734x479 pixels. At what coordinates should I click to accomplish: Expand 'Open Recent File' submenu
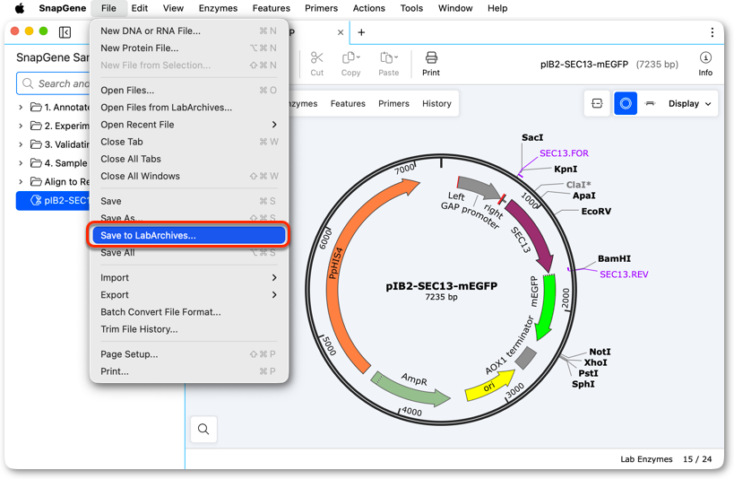(x=189, y=125)
